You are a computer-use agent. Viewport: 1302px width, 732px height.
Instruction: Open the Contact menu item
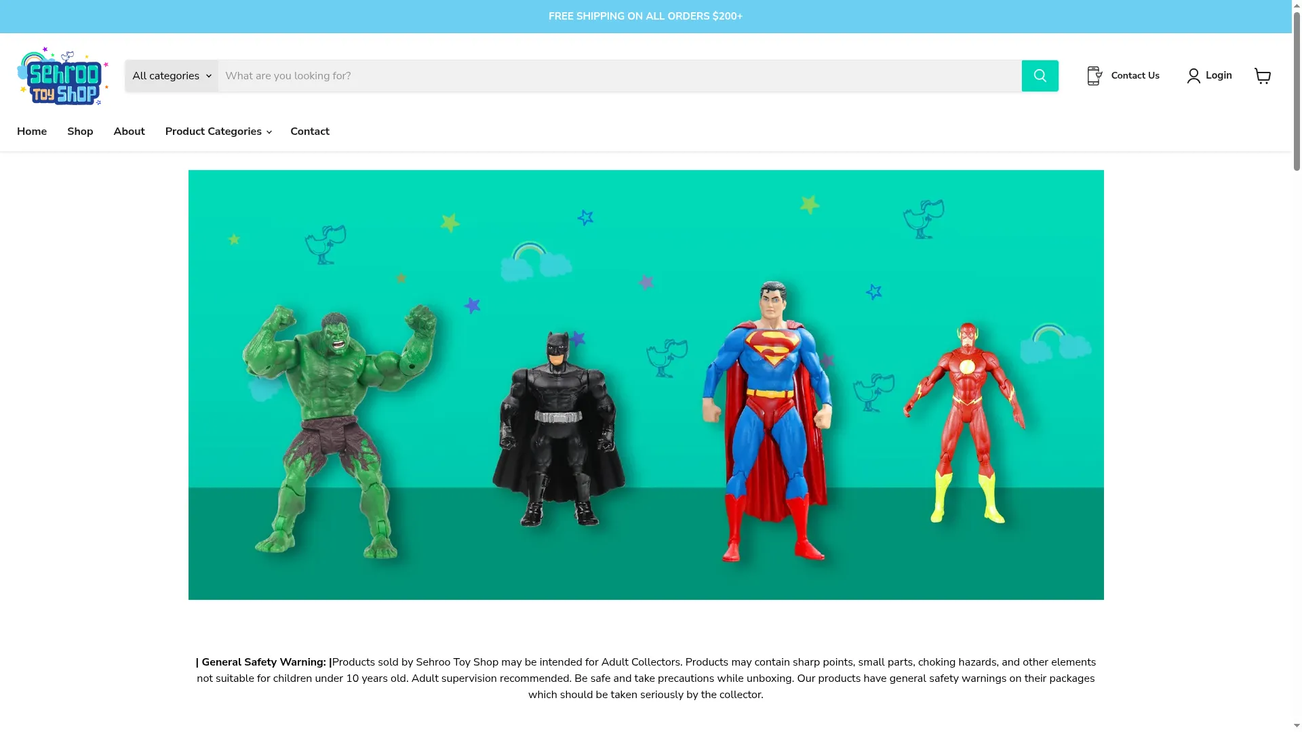(310, 131)
